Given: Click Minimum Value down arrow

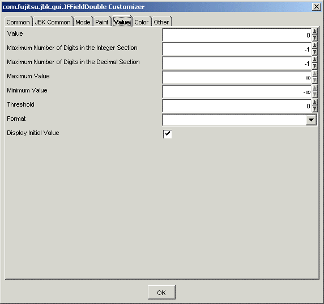Looking at the screenshot, I should 314,95.
